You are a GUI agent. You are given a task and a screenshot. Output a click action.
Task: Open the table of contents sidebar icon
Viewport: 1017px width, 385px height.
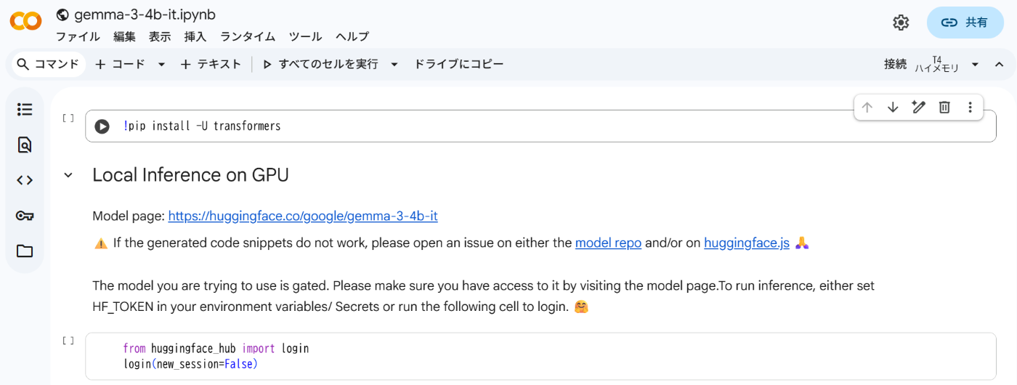coord(25,110)
